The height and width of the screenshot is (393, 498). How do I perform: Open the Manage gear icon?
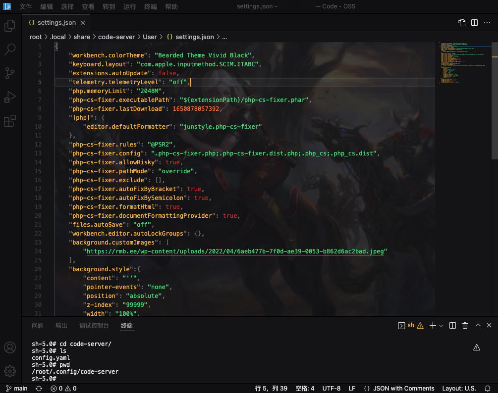[x=10, y=371]
